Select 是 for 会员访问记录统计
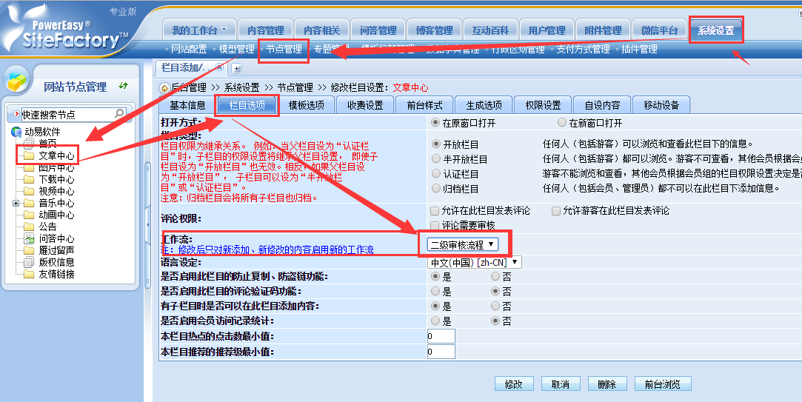802x402 pixels. tap(435, 321)
